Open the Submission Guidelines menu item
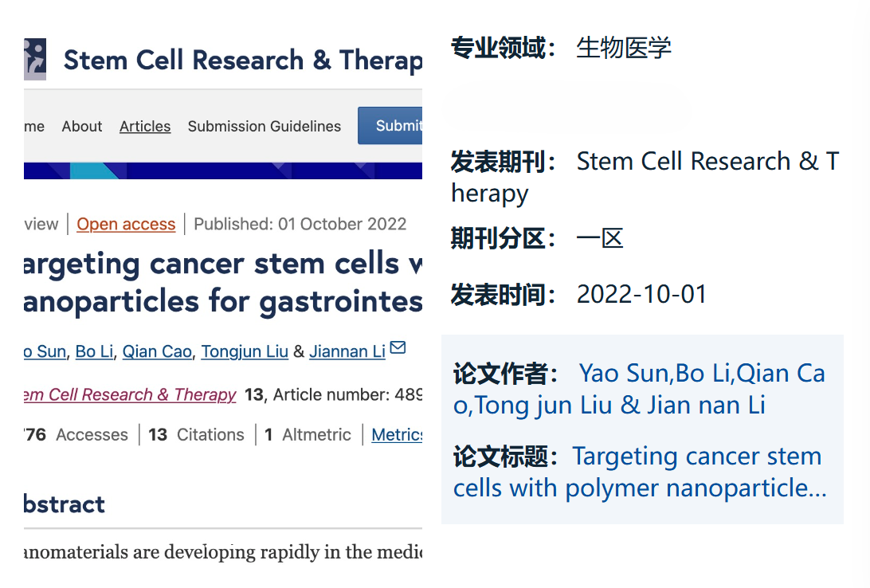Viewport: 870px width, 588px height. [x=264, y=127]
